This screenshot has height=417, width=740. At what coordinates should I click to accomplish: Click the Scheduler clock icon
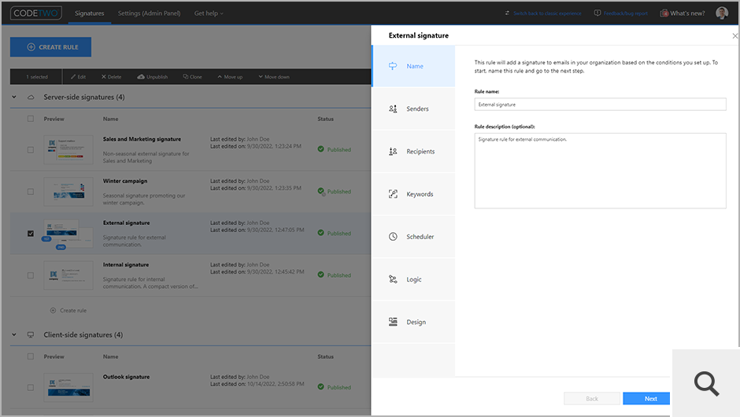click(x=393, y=237)
